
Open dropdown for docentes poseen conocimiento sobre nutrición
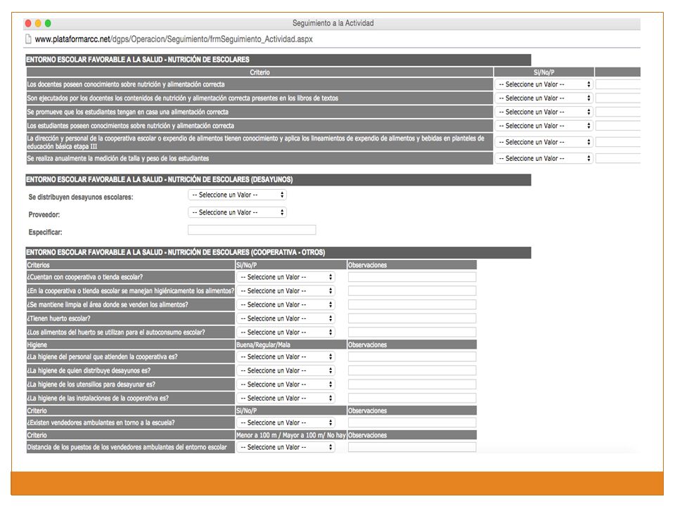pos(544,84)
